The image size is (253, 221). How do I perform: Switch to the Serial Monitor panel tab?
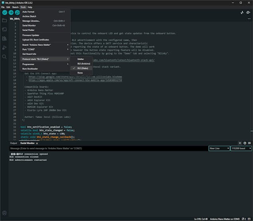27,143
